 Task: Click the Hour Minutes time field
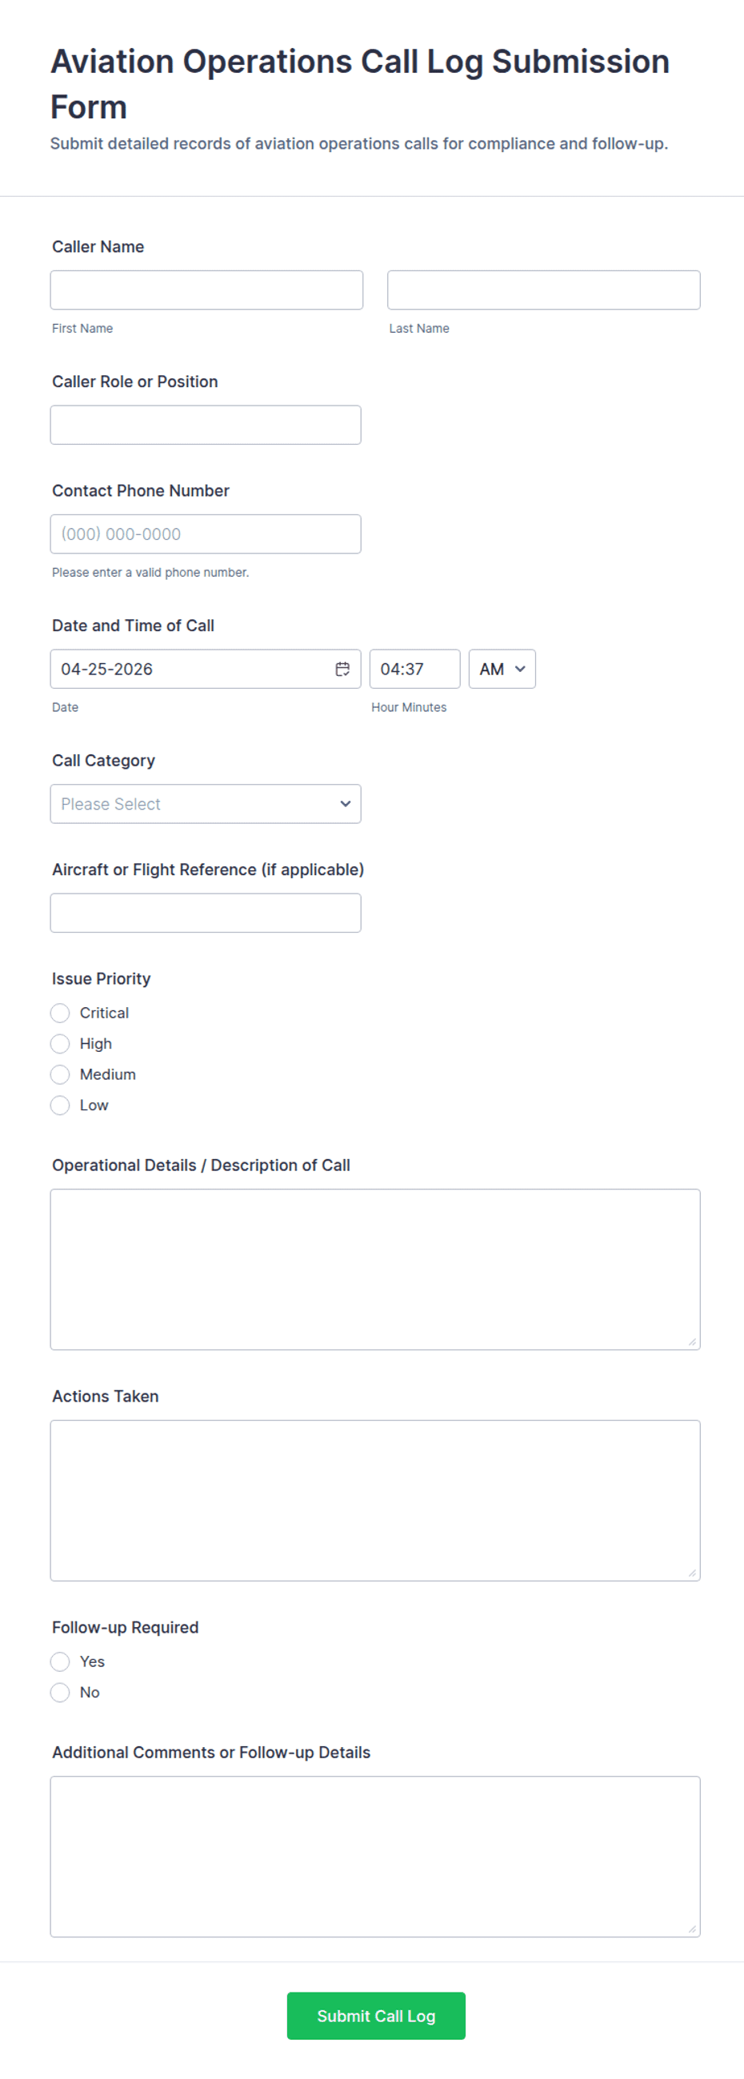point(414,669)
